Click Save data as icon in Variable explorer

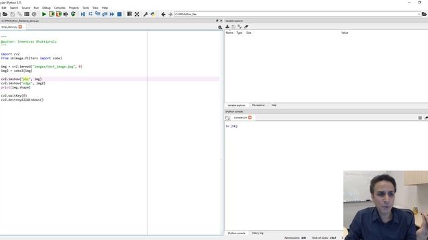(x=239, y=27)
